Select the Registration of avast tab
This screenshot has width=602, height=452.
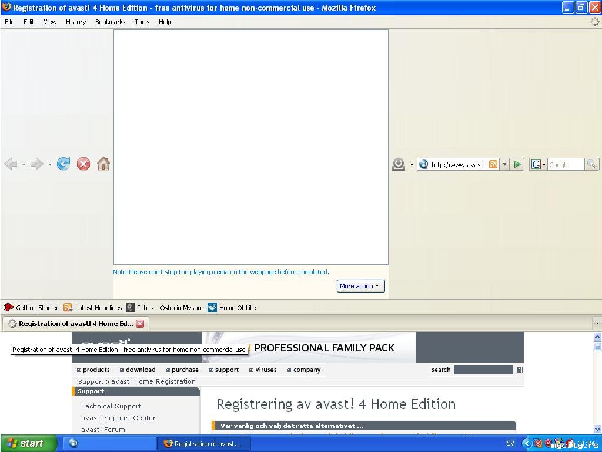[x=76, y=324]
